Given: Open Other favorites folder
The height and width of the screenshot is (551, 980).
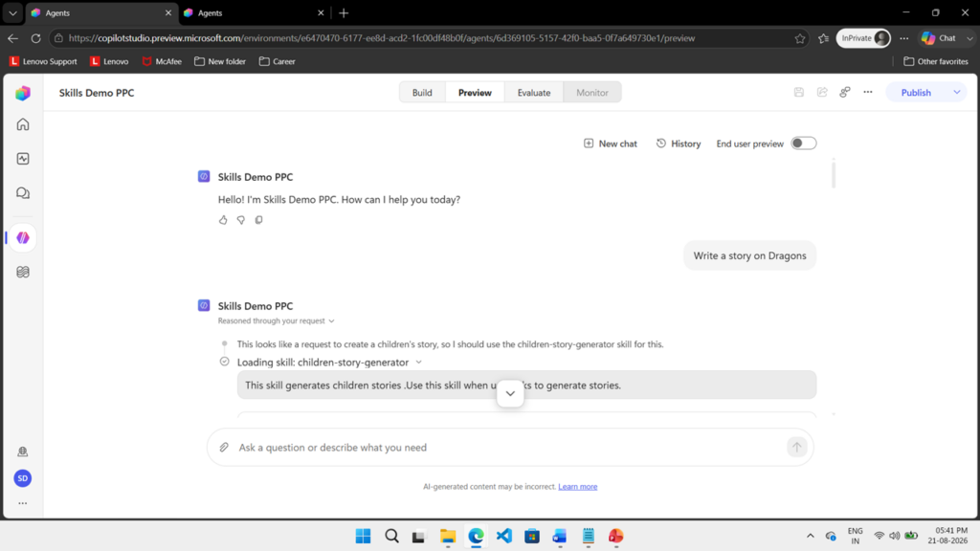Looking at the screenshot, I should tap(936, 61).
